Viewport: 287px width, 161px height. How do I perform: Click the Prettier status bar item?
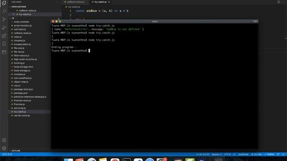[269, 154]
